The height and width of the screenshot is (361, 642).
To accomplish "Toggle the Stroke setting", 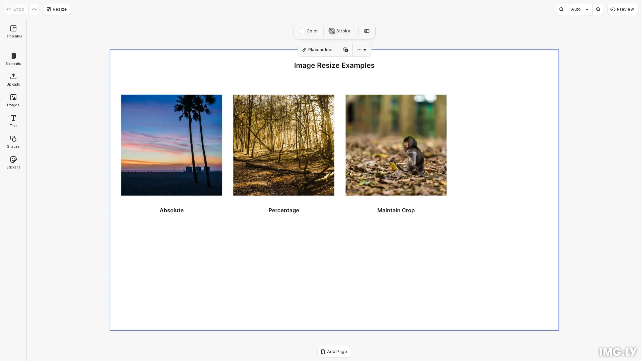I will (x=339, y=31).
